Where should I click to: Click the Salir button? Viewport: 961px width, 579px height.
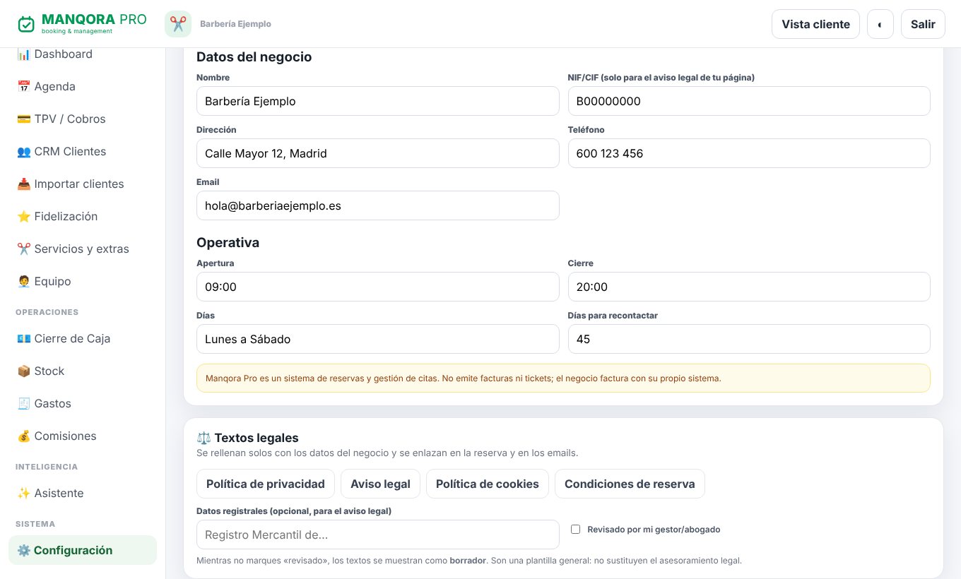(x=923, y=24)
